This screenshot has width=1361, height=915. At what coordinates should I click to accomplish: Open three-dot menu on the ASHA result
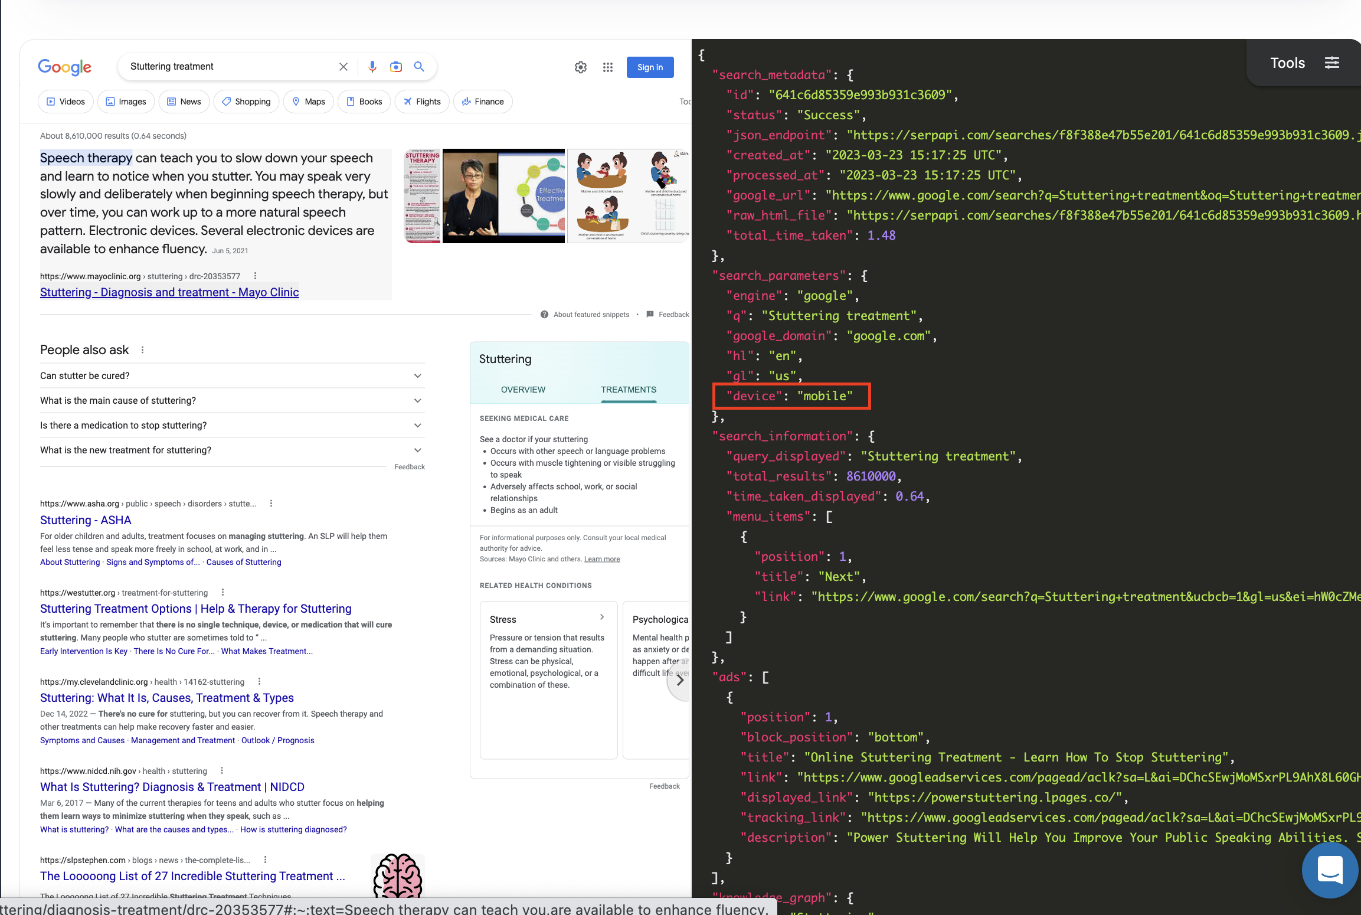click(271, 504)
